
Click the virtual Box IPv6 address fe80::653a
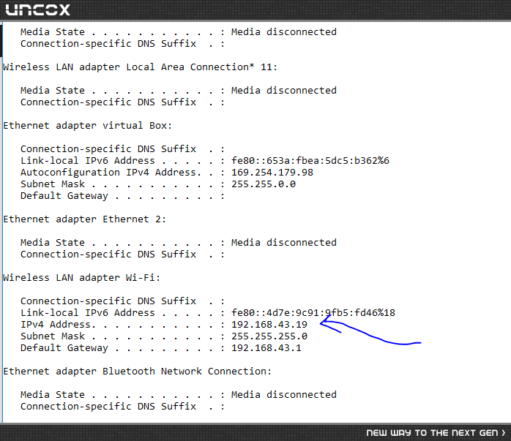click(x=310, y=160)
